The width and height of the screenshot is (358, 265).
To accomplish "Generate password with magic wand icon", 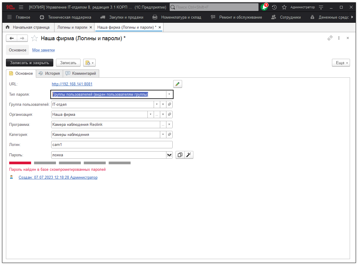I will (189, 155).
